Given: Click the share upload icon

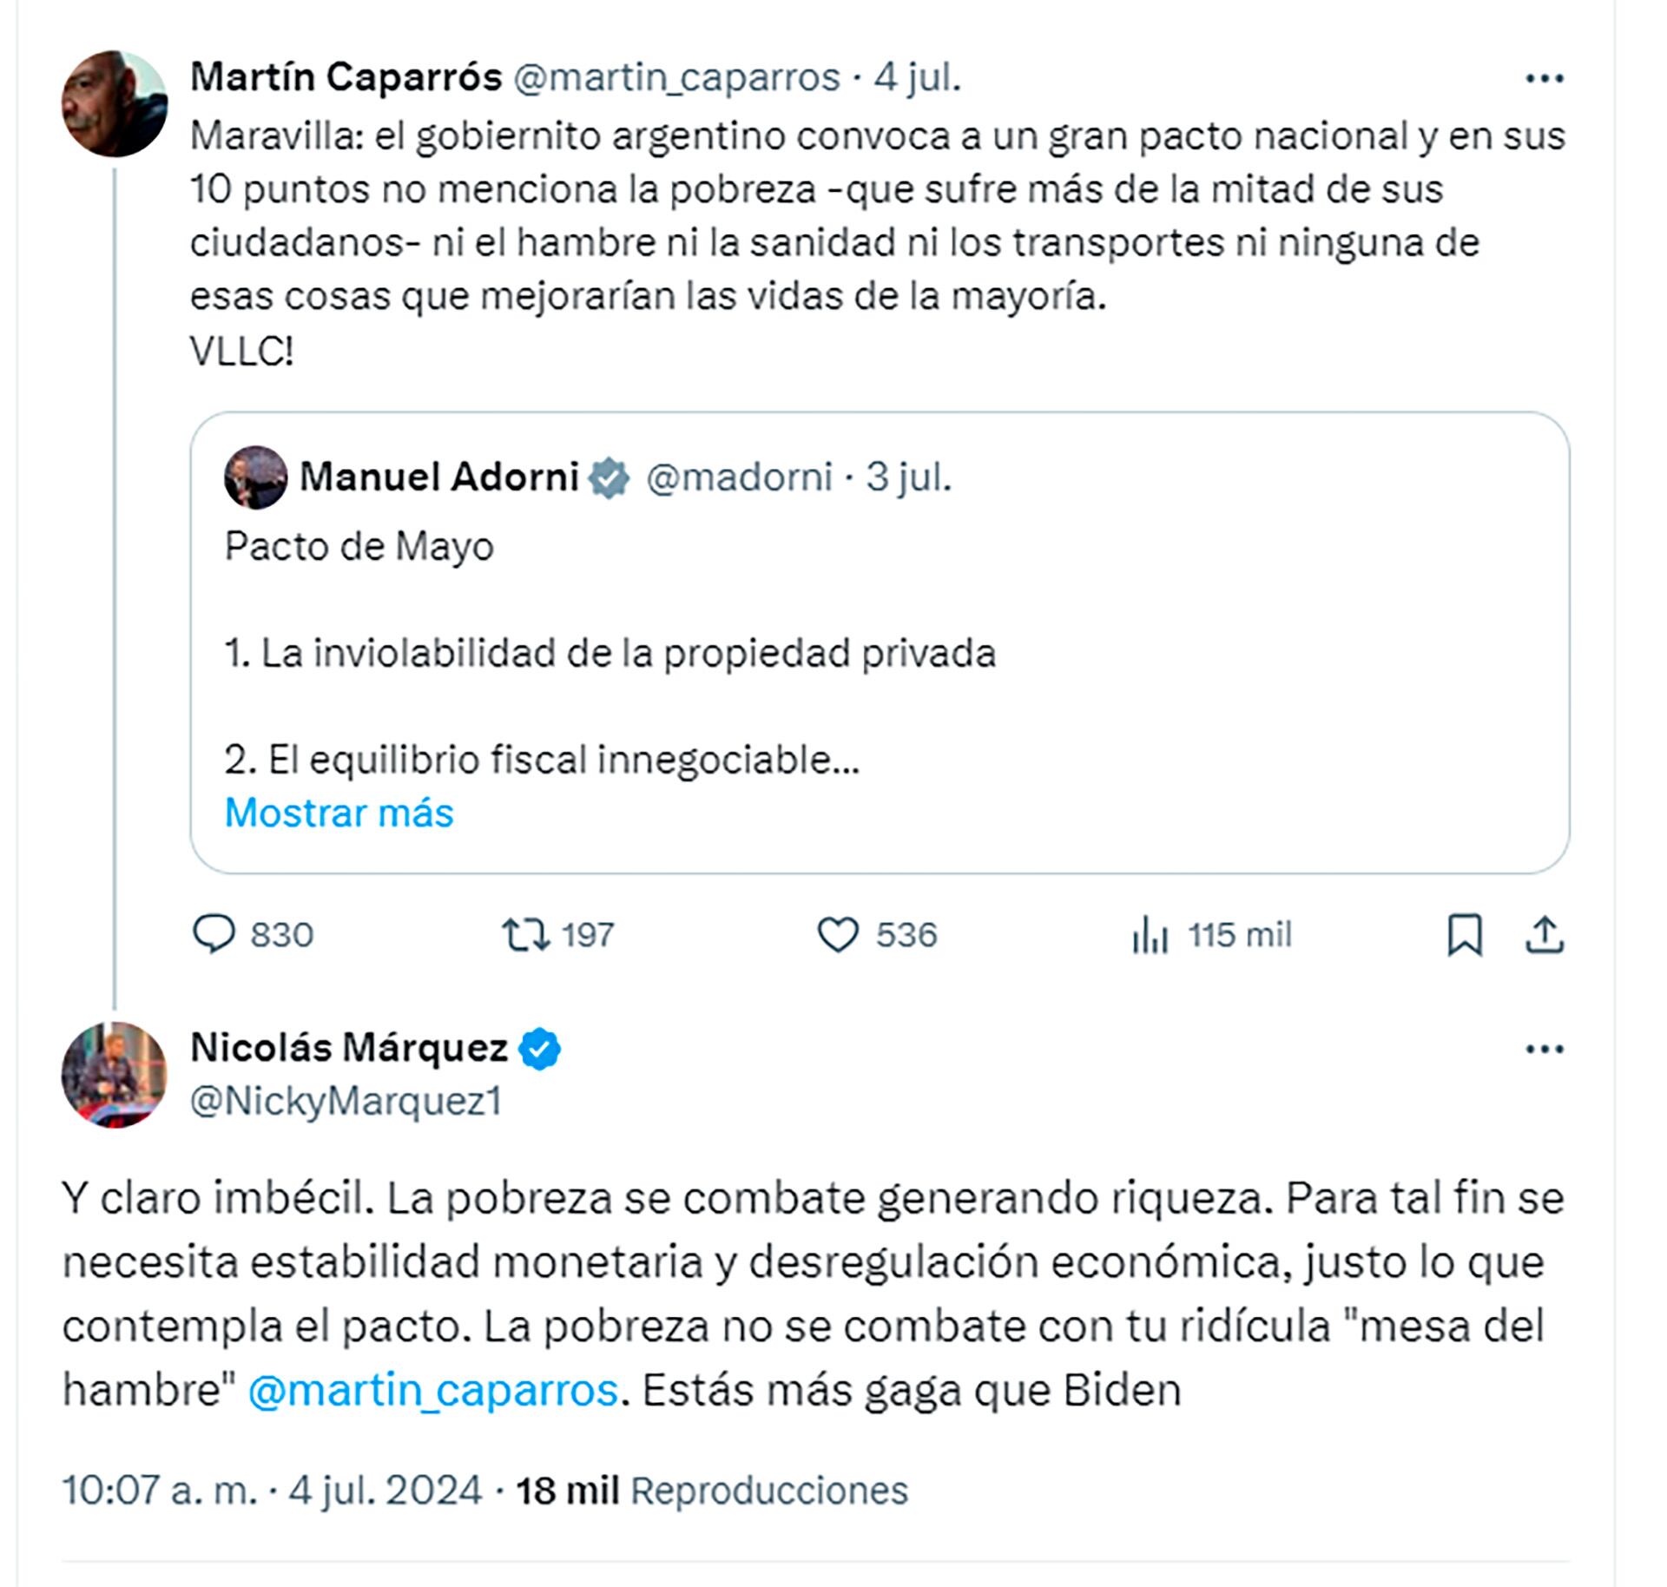Looking at the screenshot, I should coord(1545,936).
